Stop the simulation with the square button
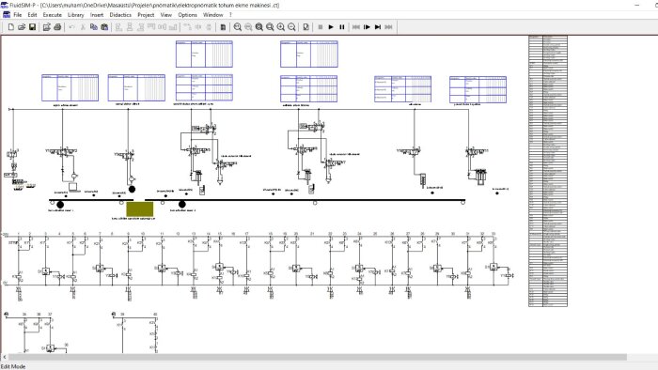Viewport: 658px width, 370px height. click(x=321, y=27)
